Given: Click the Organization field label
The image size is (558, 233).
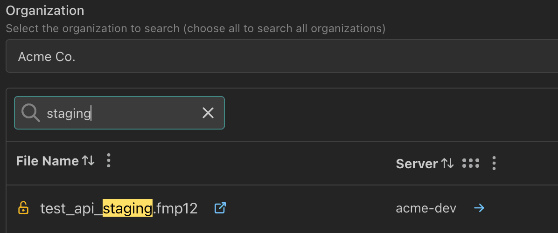Looking at the screenshot, I should pos(45,10).
